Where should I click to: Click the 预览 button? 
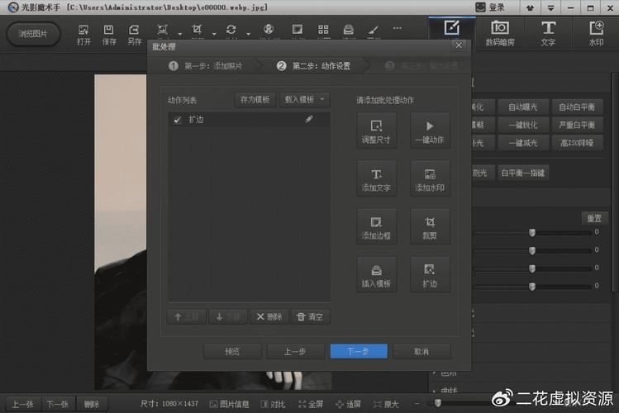[x=232, y=351]
